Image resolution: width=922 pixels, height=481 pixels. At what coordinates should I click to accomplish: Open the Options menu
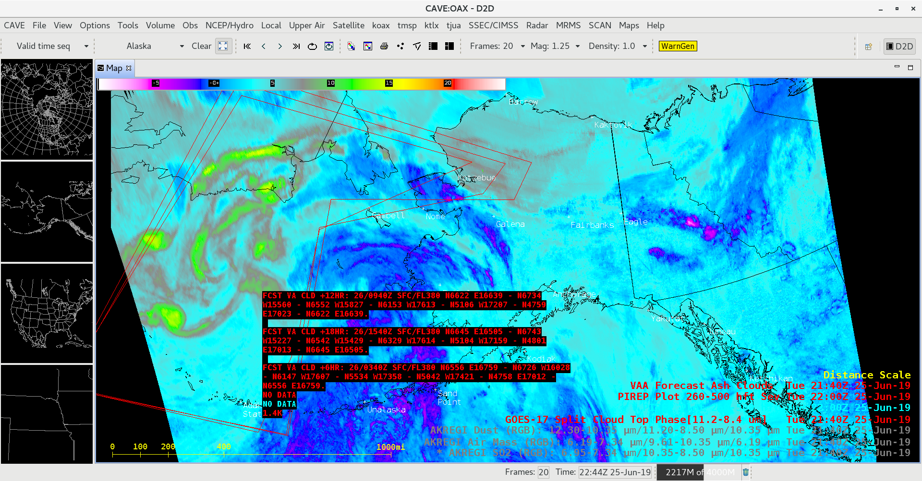click(95, 25)
